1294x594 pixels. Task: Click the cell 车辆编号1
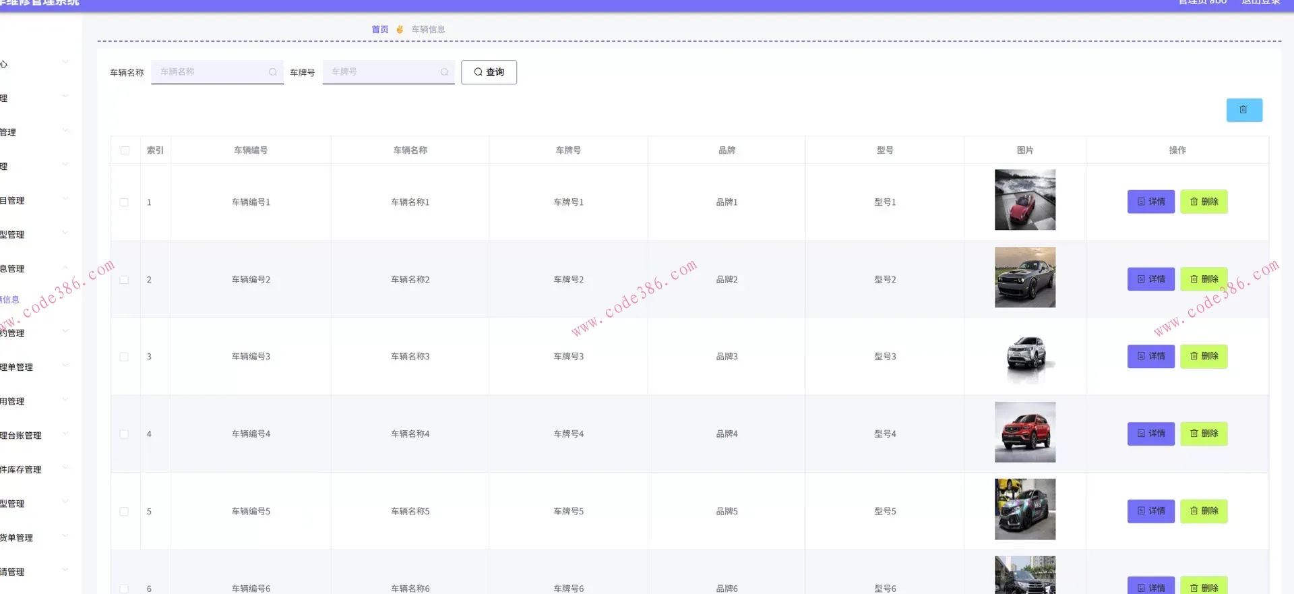coord(251,202)
